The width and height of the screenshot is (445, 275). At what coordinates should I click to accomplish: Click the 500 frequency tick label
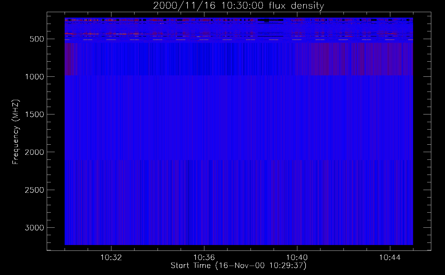[37, 39]
